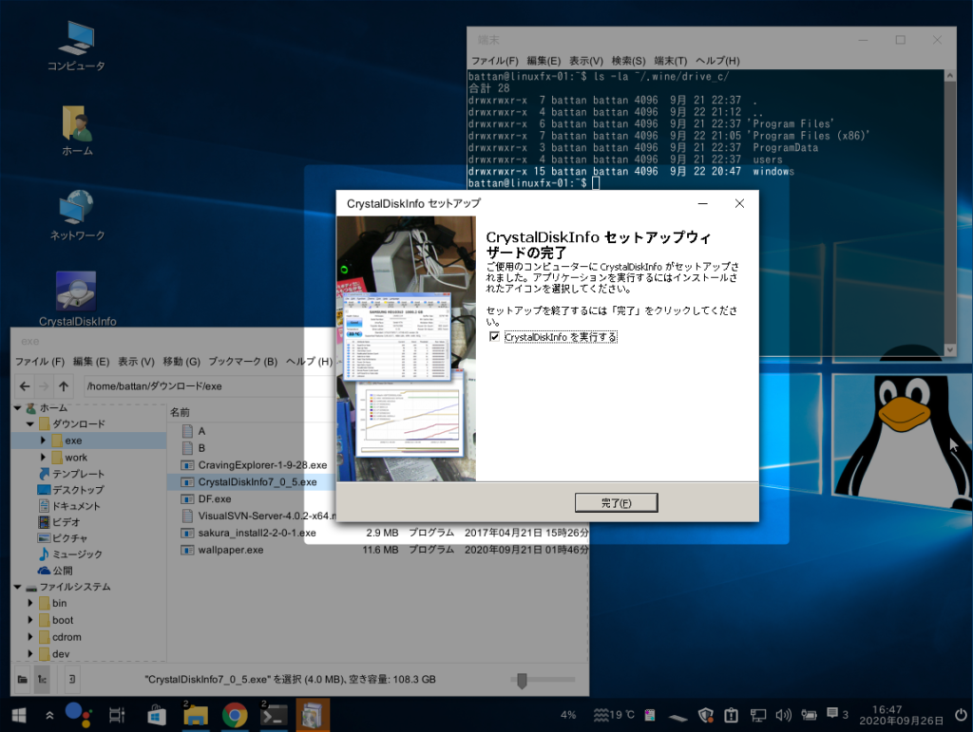Collapse the ファイルシステム tree node

pos(18,587)
